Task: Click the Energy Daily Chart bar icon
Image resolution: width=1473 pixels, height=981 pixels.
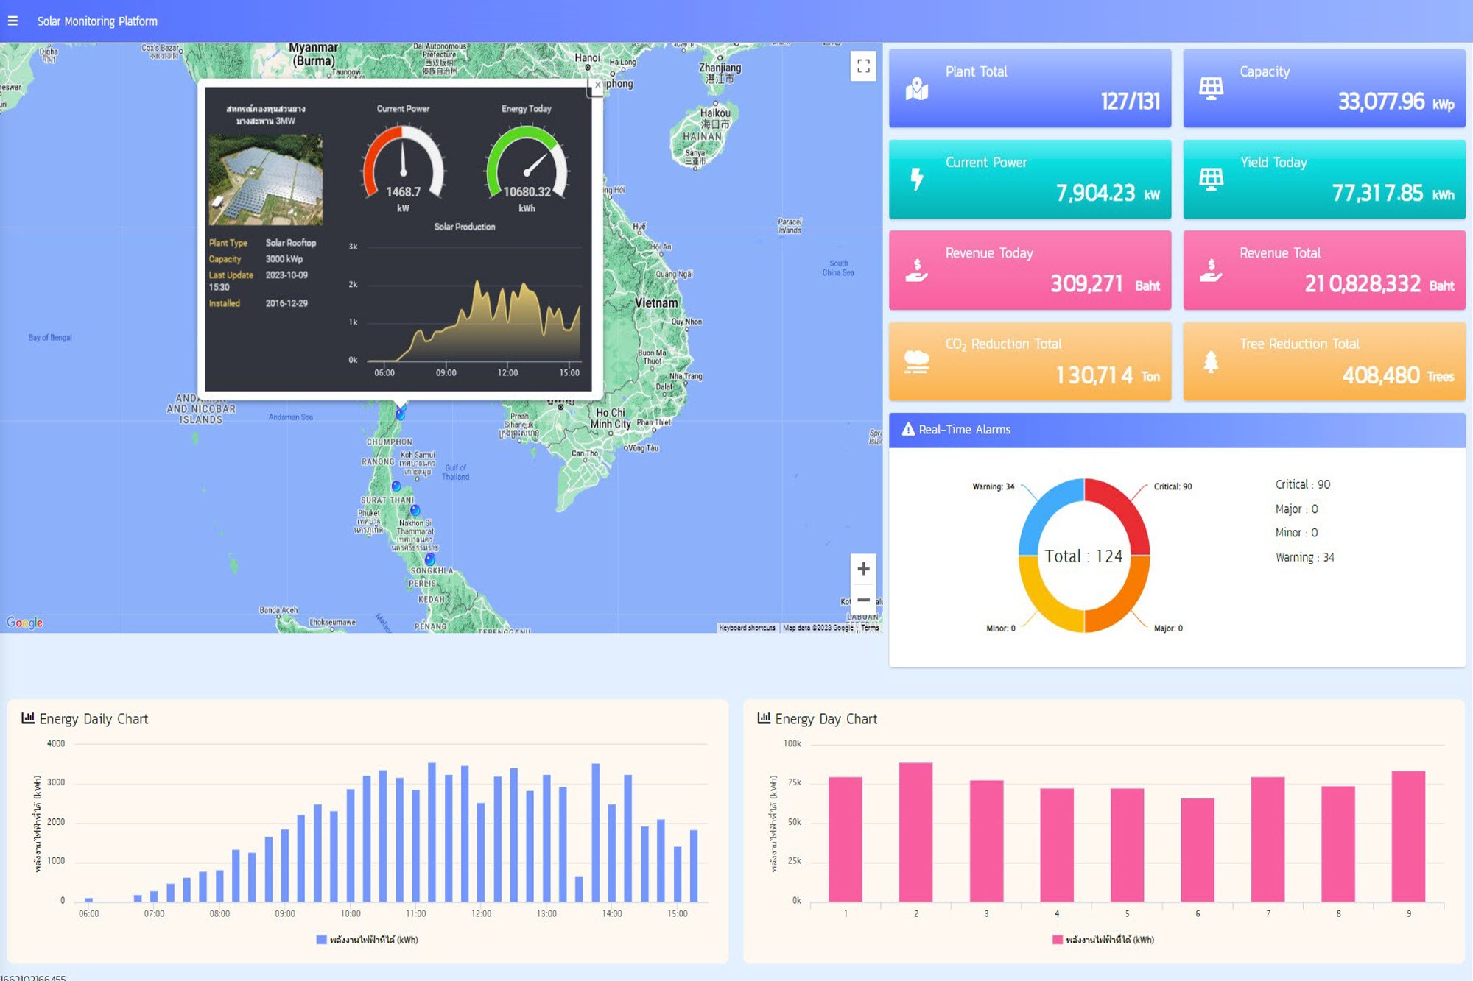Action: (28, 718)
